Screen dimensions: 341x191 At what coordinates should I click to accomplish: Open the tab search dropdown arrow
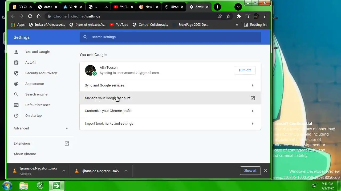pyautogui.click(x=238, y=7)
